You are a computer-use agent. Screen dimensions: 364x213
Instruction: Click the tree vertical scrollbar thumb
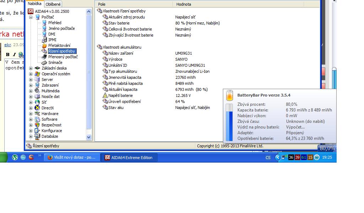(x=89, y=72)
